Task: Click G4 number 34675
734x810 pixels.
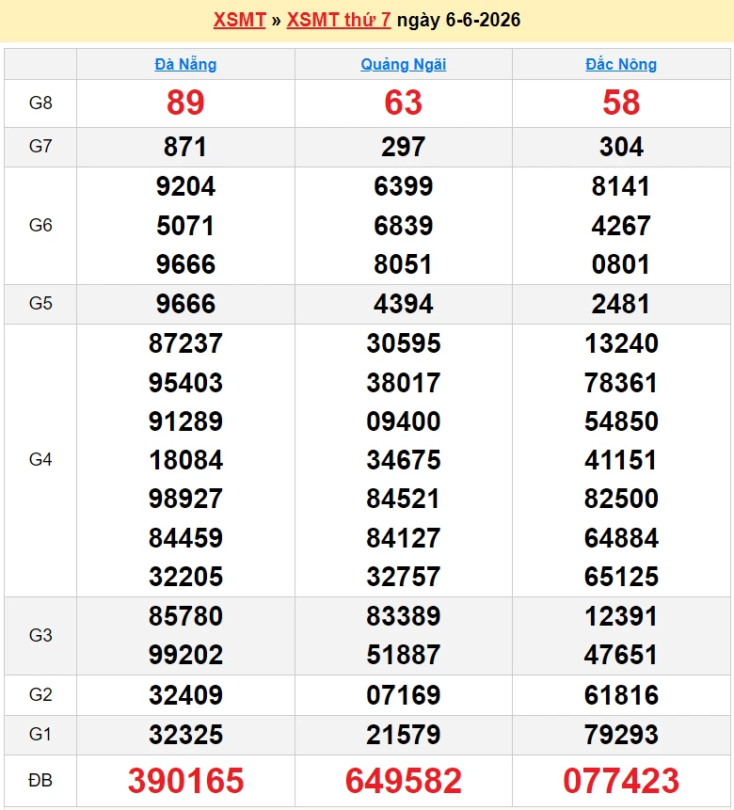Action: click(403, 460)
